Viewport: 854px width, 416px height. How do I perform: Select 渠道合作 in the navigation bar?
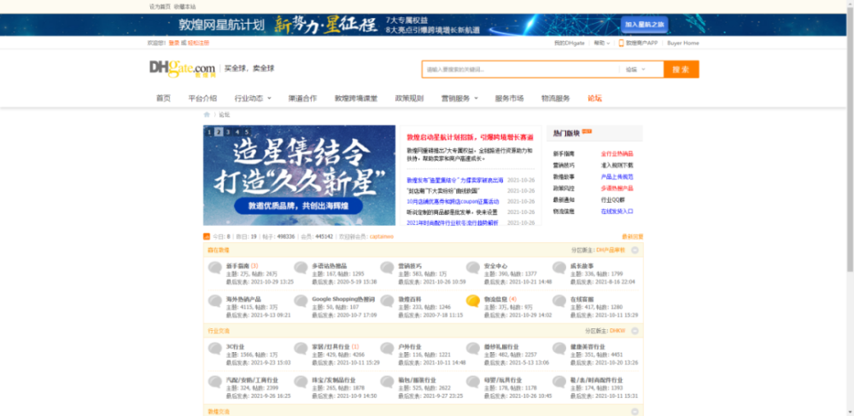[302, 98]
